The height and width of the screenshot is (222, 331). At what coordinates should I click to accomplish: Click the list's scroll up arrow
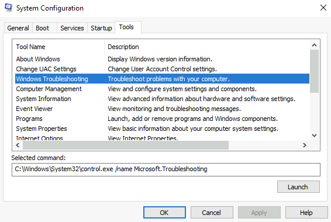click(314, 45)
